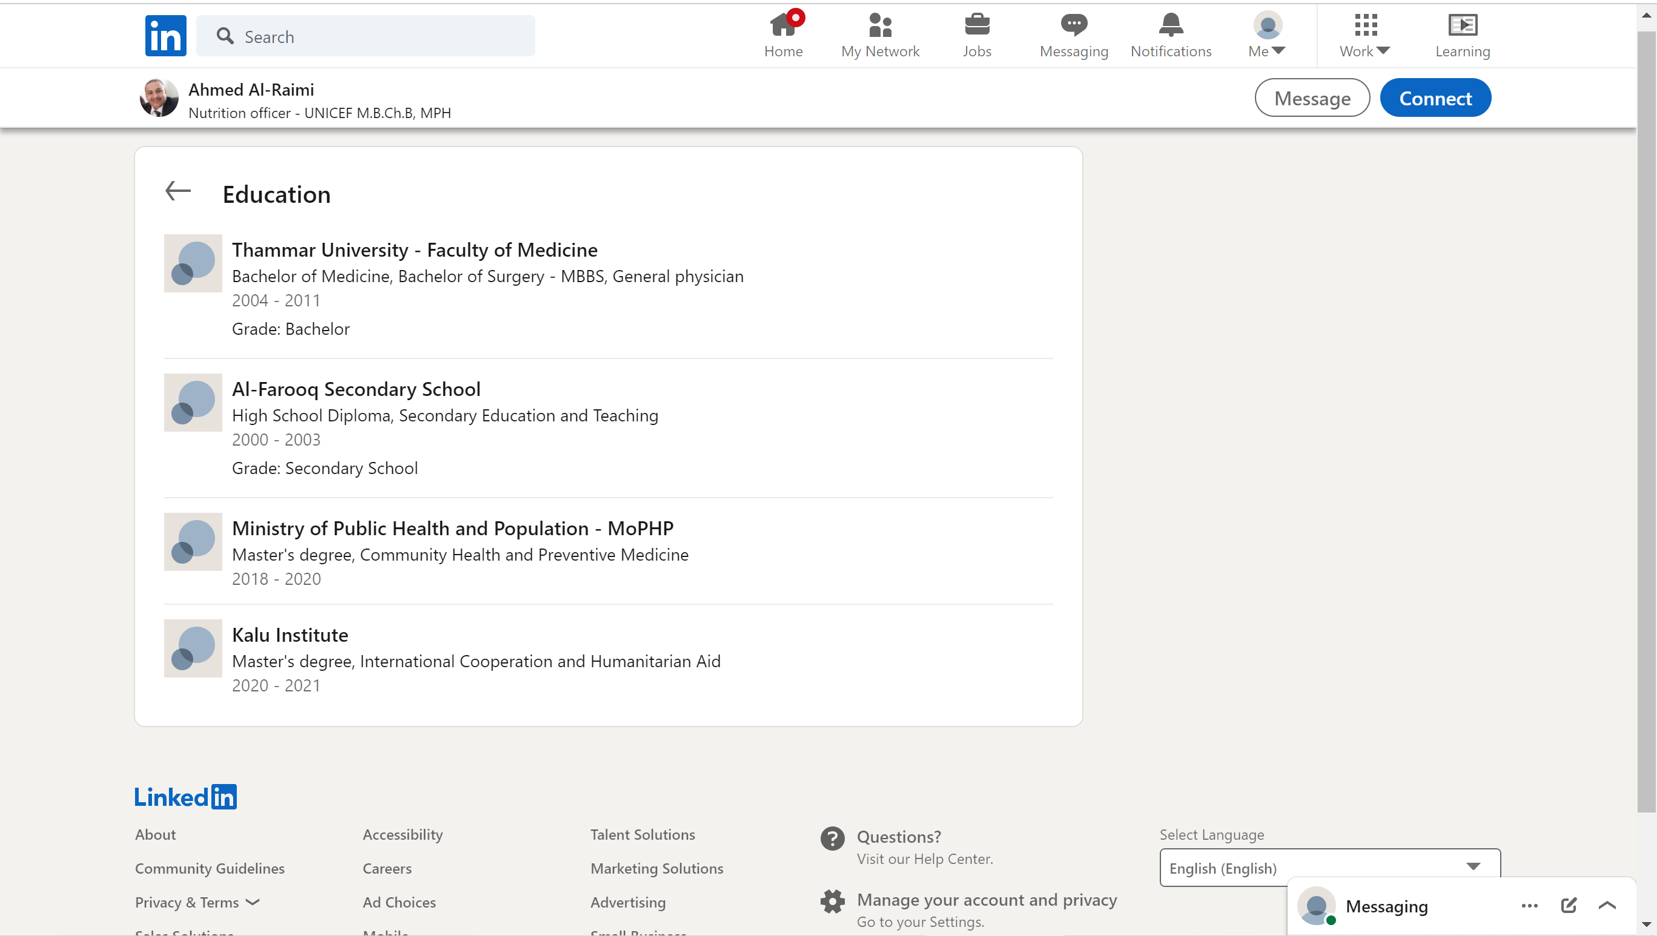Click the Connect button

1435,98
